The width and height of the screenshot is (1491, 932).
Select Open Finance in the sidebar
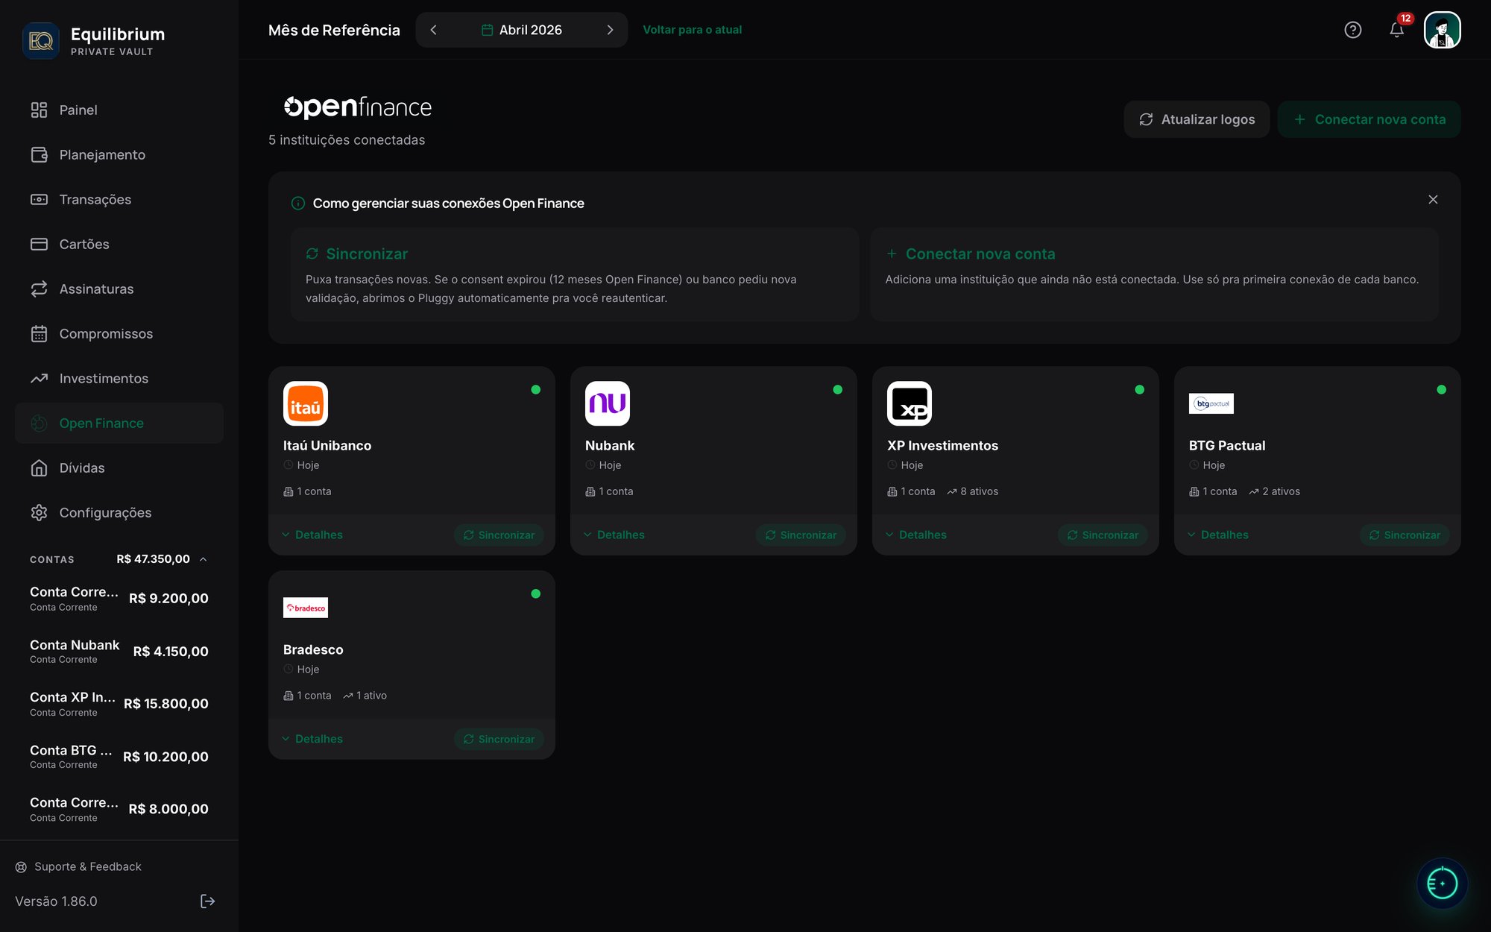pyautogui.click(x=119, y=424)
